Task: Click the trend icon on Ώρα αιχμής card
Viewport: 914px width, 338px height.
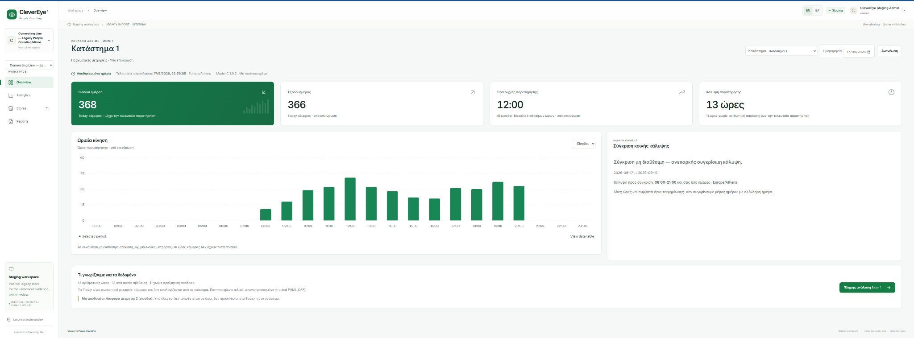Action: [682, 92]
